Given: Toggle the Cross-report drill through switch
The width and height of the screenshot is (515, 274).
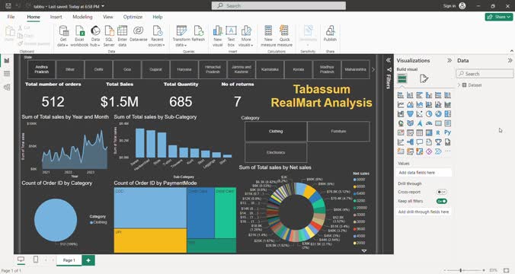Looking at the screenshot, I should [441, 192].
